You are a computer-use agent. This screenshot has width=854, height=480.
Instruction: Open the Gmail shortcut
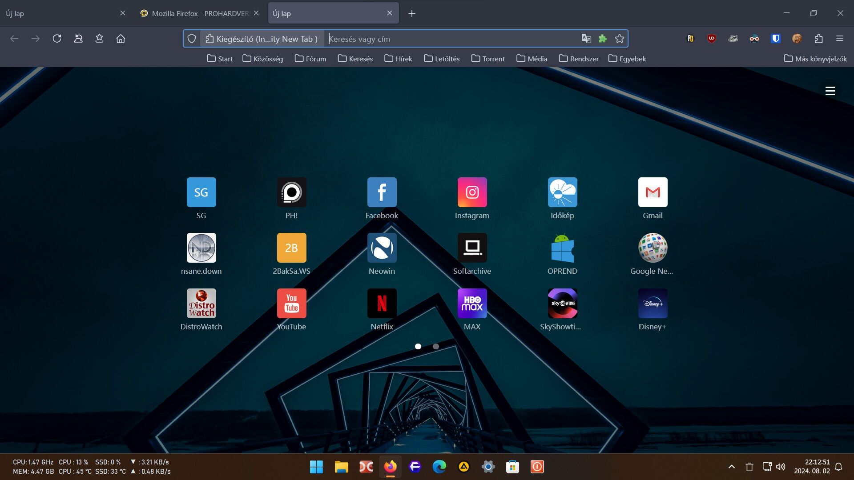point(653,192)
